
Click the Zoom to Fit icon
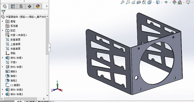pos(122,2)
